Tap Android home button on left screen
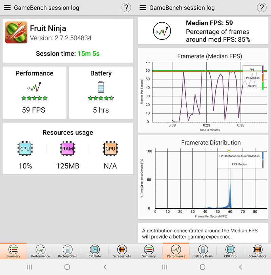 click(x=67, y=267)
